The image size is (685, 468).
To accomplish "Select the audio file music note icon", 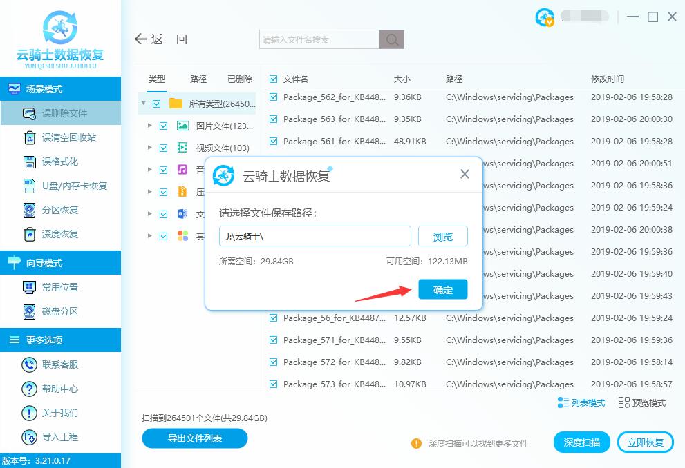I will point(182,169).
